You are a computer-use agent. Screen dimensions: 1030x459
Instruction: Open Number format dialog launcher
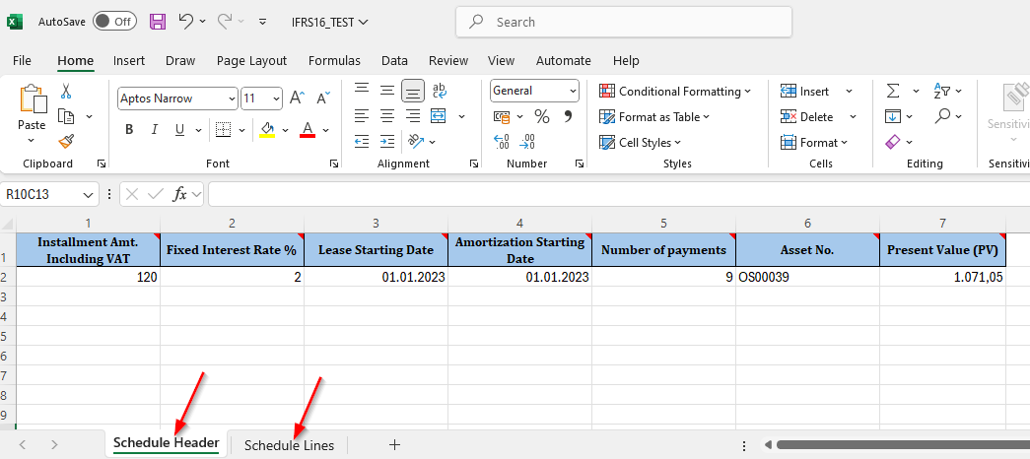tap(579, 164)
